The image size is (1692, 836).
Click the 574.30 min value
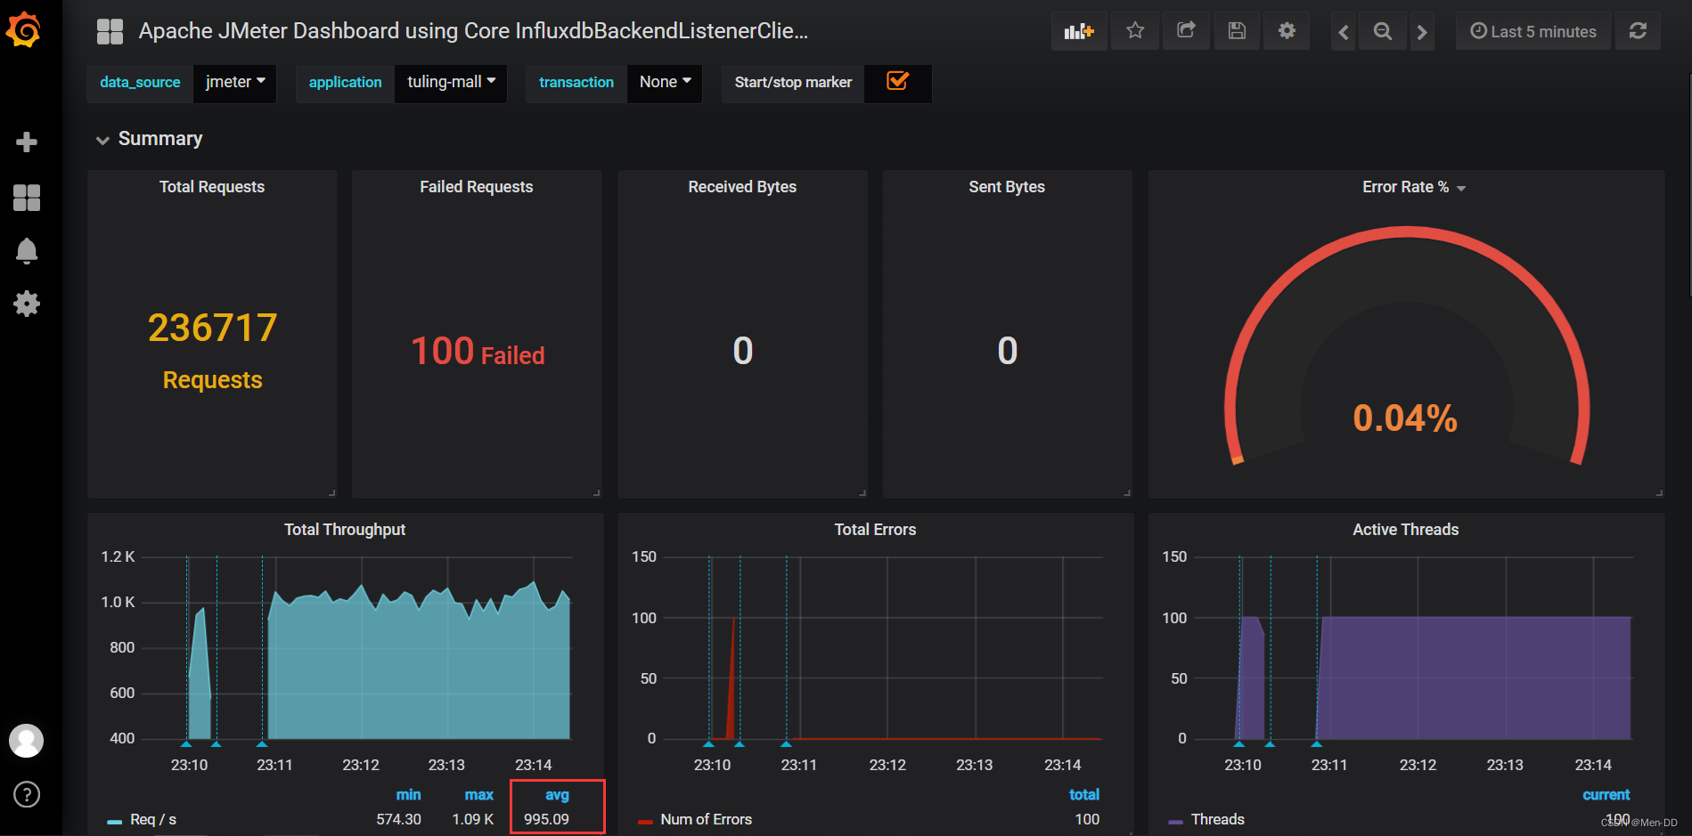coord(398,819)
